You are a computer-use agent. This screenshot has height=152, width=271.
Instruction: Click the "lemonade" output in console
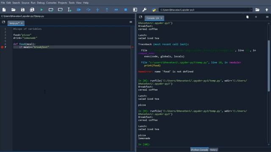(144, 138)
